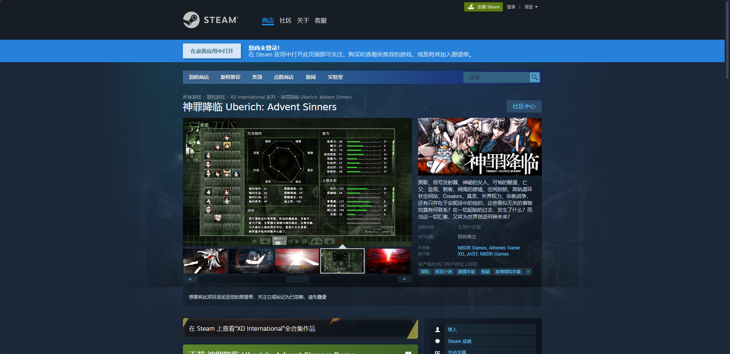Open the 实验室 labs tab

pyautogui.click(x=335, y=77)
